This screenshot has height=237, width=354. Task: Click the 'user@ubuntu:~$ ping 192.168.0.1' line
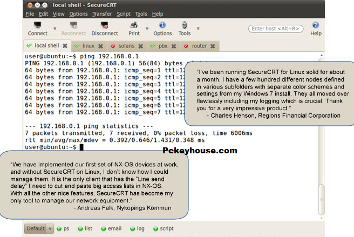(x=81, y=56)
